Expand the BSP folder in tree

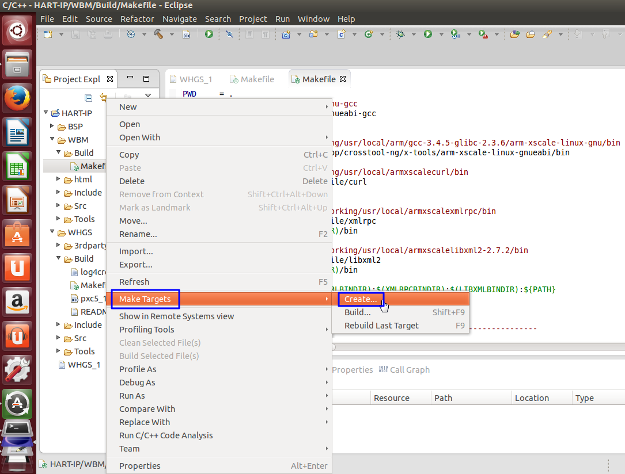point(52,127)
